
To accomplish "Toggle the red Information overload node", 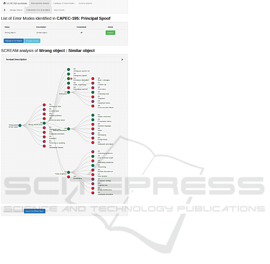I will pos(69,88).
